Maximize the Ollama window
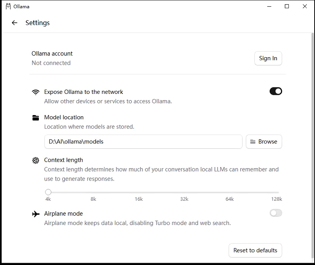Viewport: 315px width, 265px height. [287, 6]
